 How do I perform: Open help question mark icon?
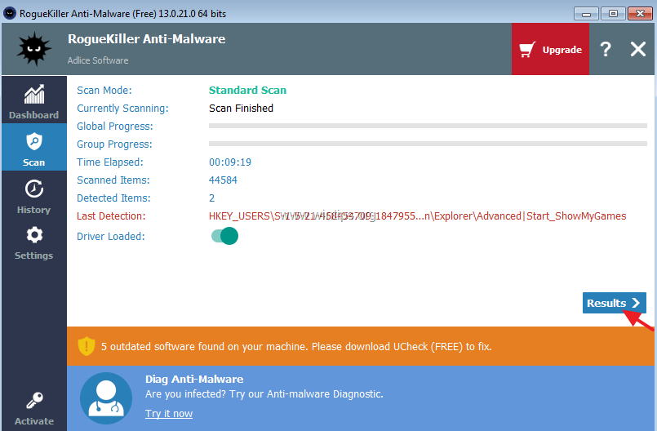click(606, 50)
